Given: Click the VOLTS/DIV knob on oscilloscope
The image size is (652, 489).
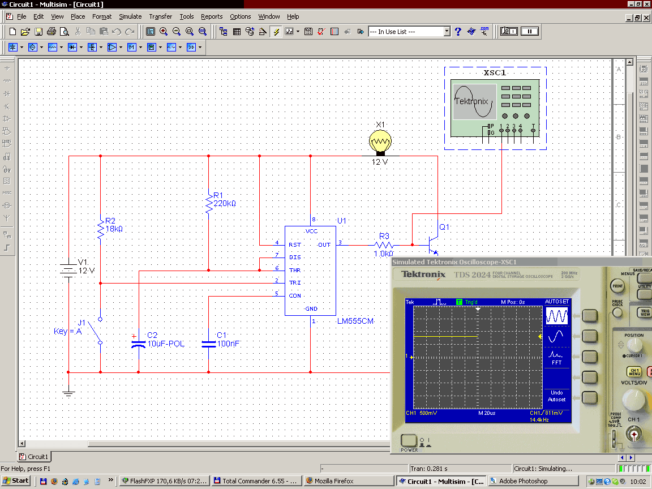Looking at the screenshot, I should [634, 400].
